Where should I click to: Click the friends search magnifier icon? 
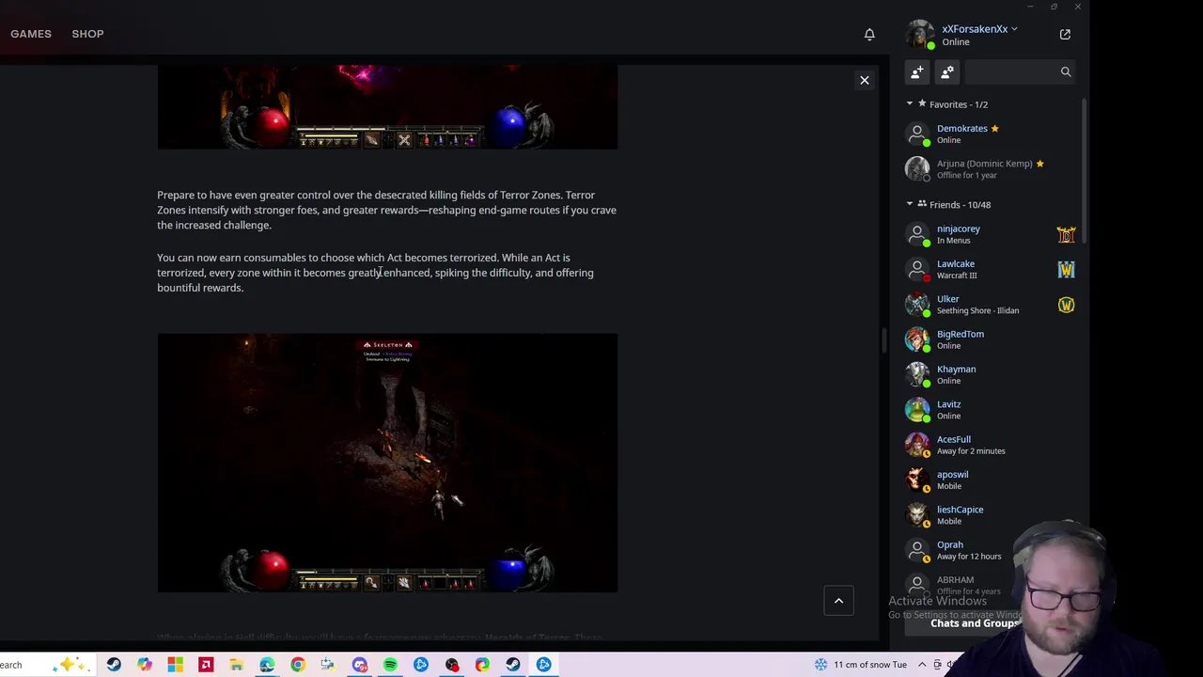click(x=1066, y=72)
